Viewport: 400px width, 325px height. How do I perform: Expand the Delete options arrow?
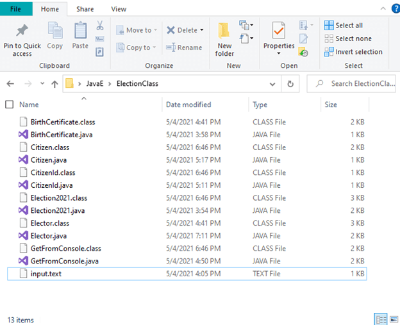202,30
